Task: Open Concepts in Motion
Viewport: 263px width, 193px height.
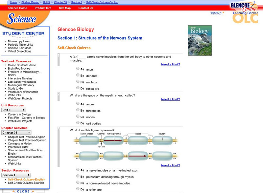Action: pyautogui.click(x=20, y=143)
